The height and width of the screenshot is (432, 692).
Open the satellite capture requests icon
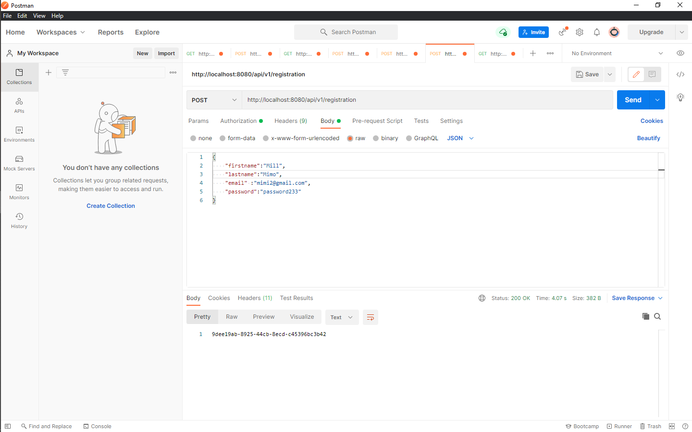(x=563, y=32)
